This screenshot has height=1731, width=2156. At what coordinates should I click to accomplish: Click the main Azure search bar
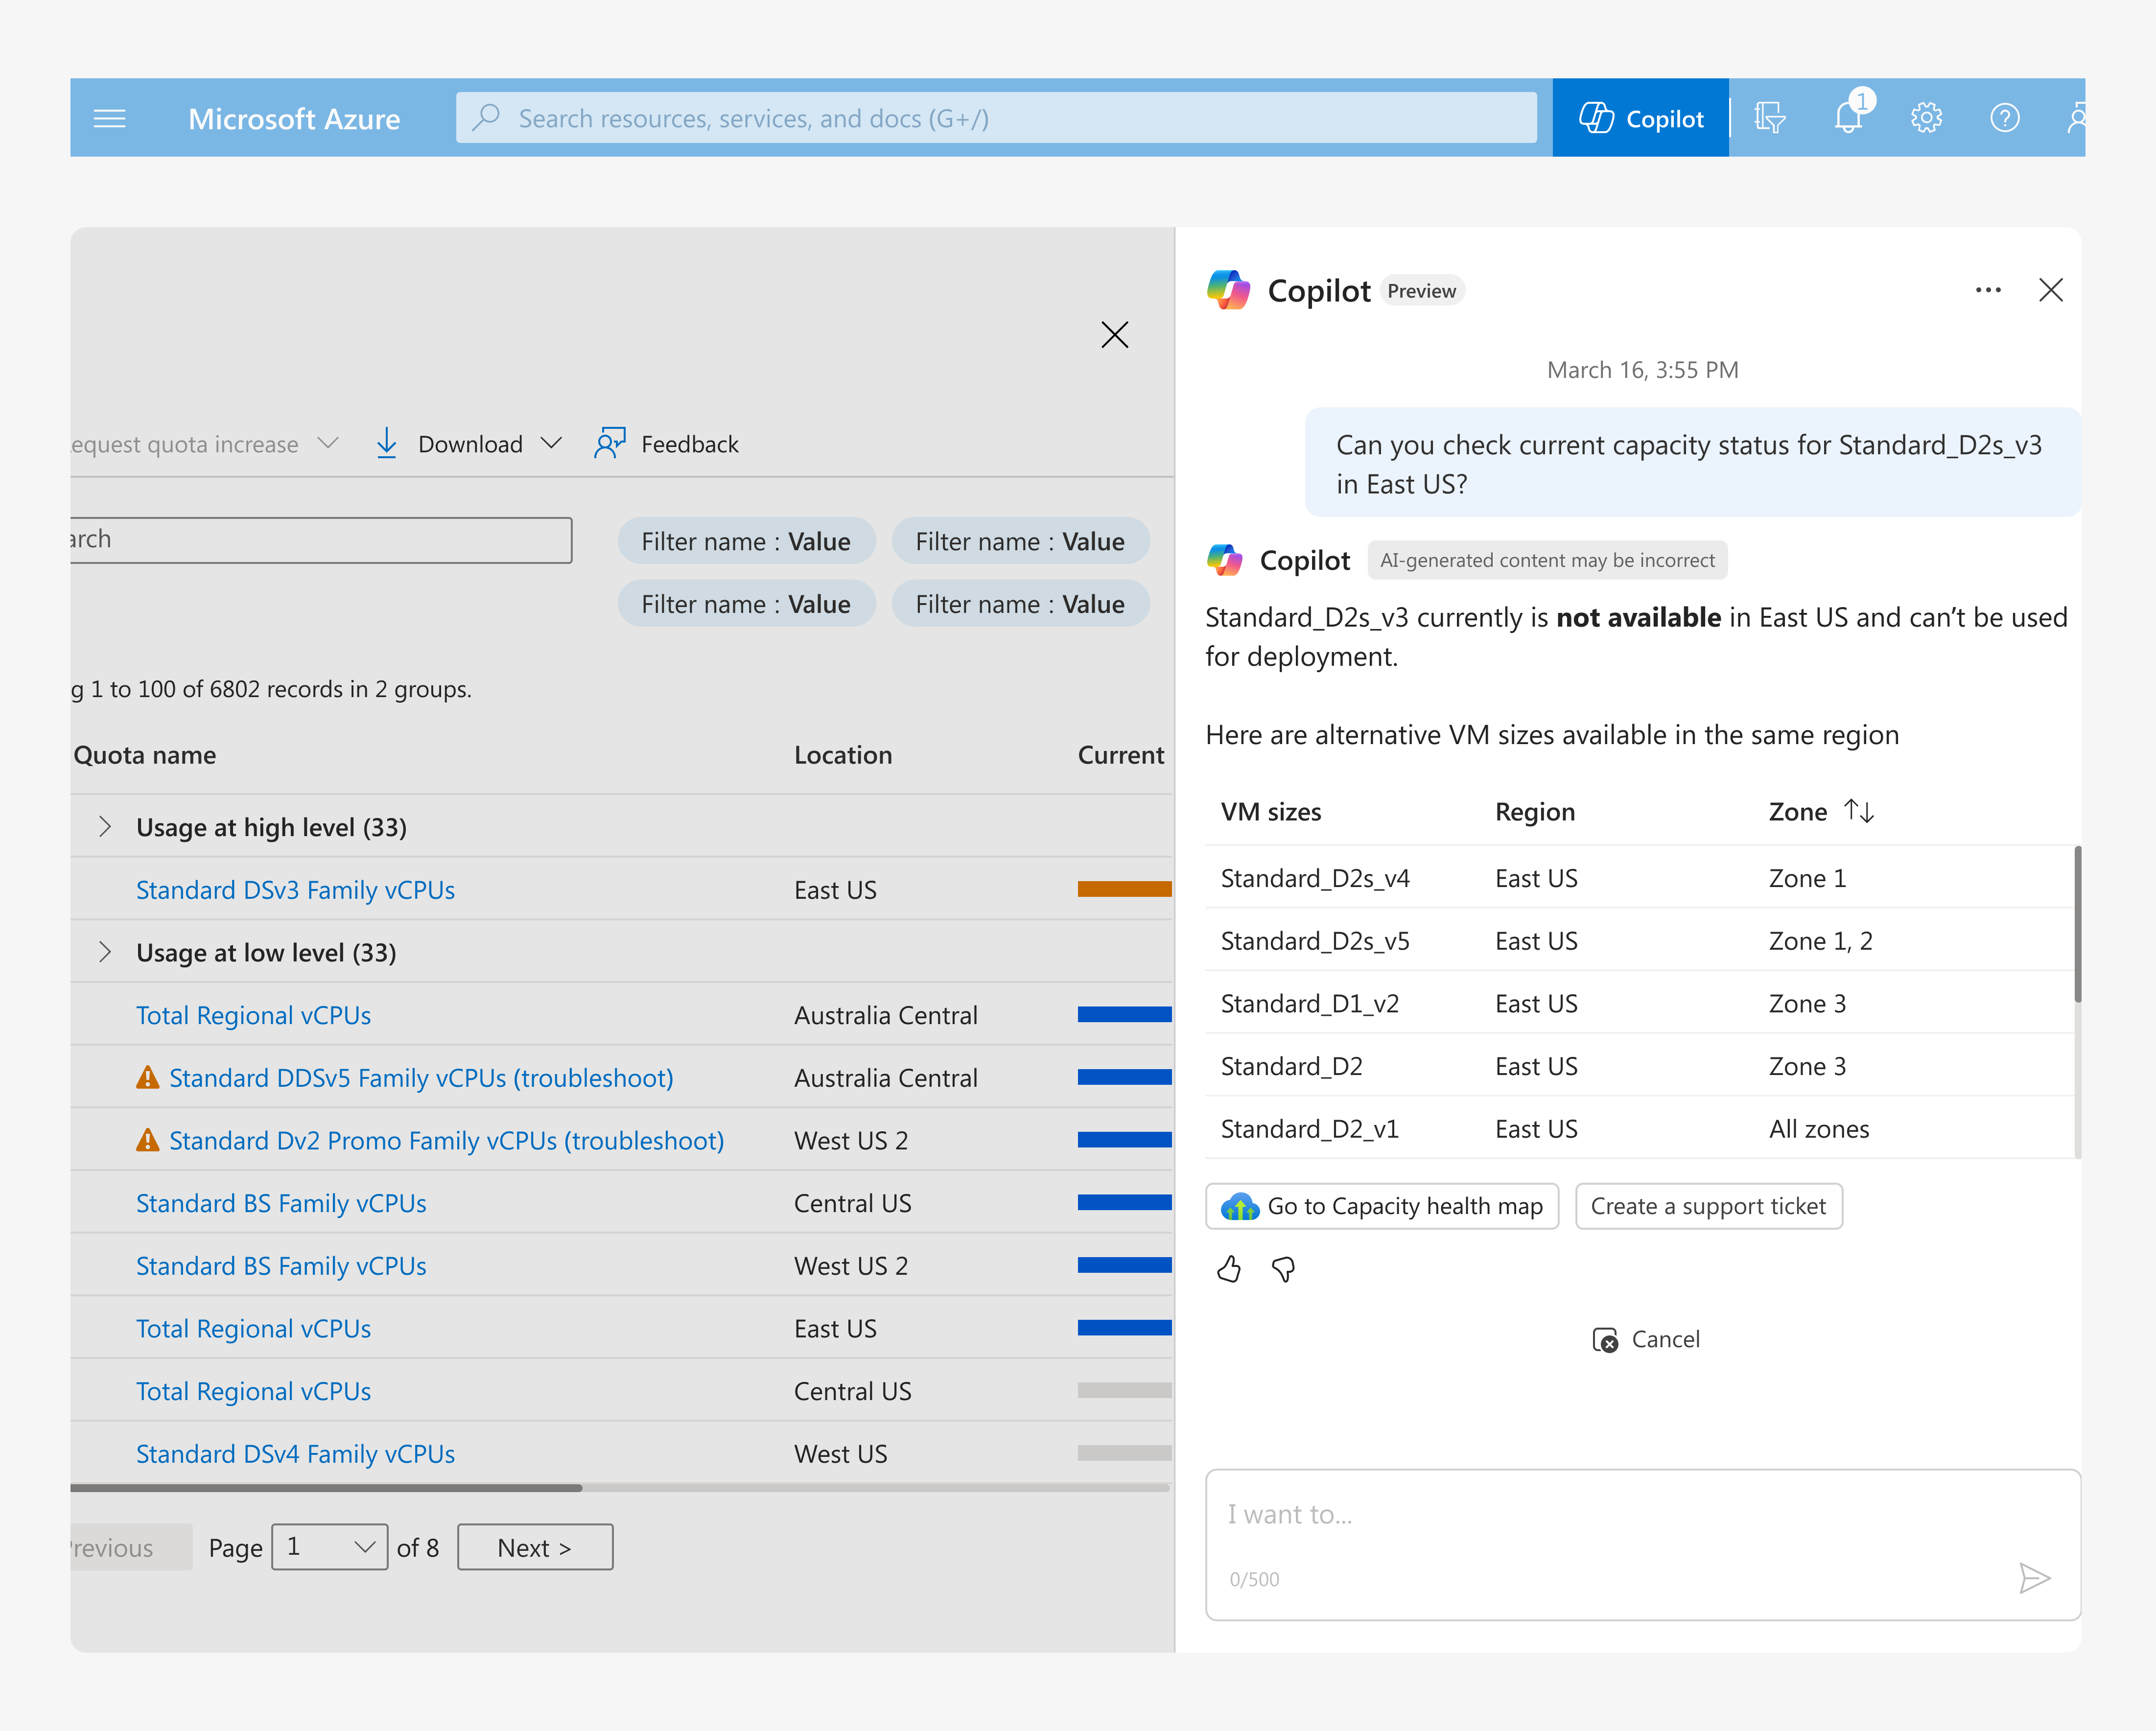(996, 118)
